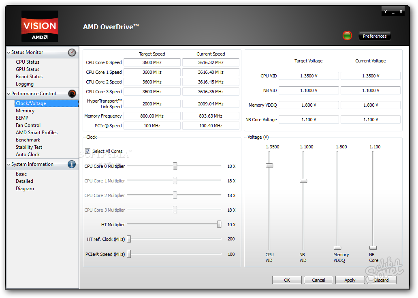Screen dimensions: 418x298
Task: Click CPU Core 0 target speed field
Action: point(152,62)
